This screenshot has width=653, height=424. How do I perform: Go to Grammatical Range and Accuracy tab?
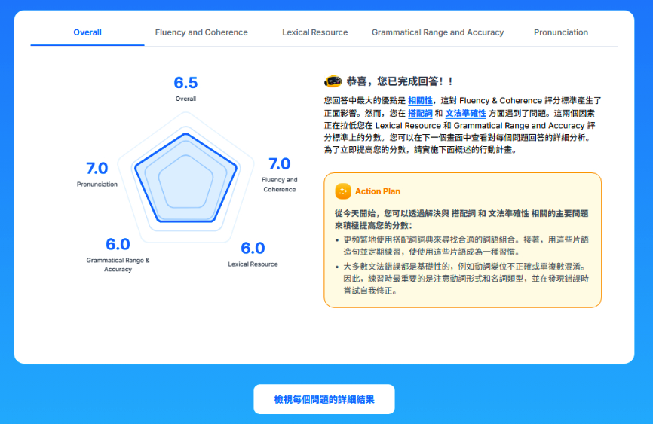tap(437, 32)
